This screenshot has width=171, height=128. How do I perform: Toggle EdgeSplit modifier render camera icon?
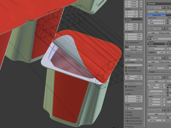(164, 110)
